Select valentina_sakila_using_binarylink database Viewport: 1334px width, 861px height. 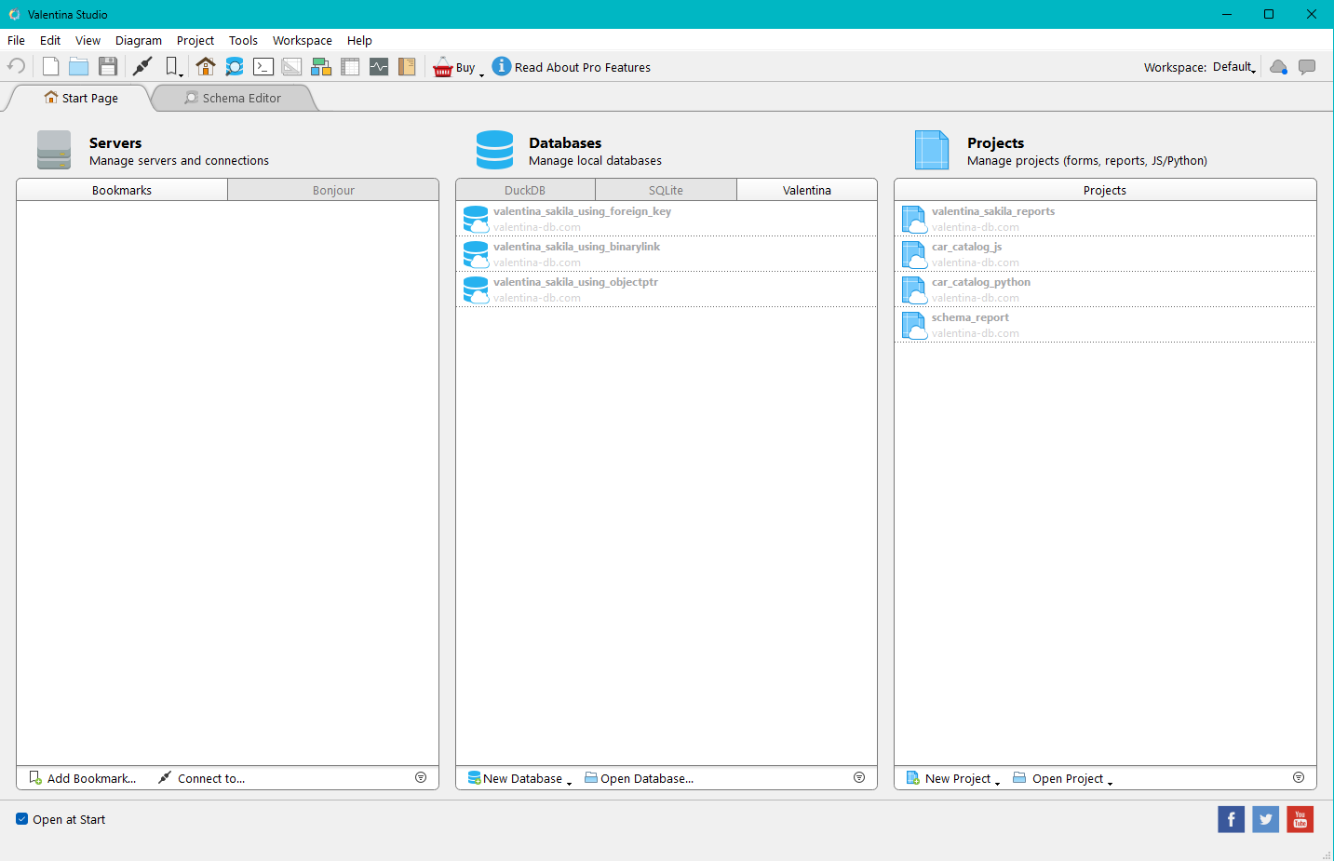coord(667,254)
